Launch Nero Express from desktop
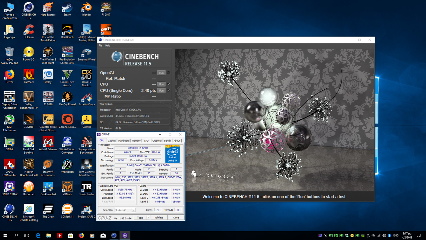Viewport: 426px width, 240px height. (48, 9)
